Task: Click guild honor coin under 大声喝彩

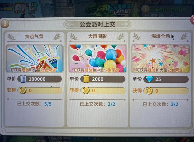Action: click(86, 91)
